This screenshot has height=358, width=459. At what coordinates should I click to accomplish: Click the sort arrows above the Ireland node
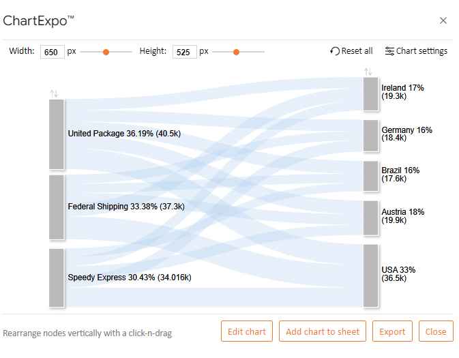pos(368,72)
